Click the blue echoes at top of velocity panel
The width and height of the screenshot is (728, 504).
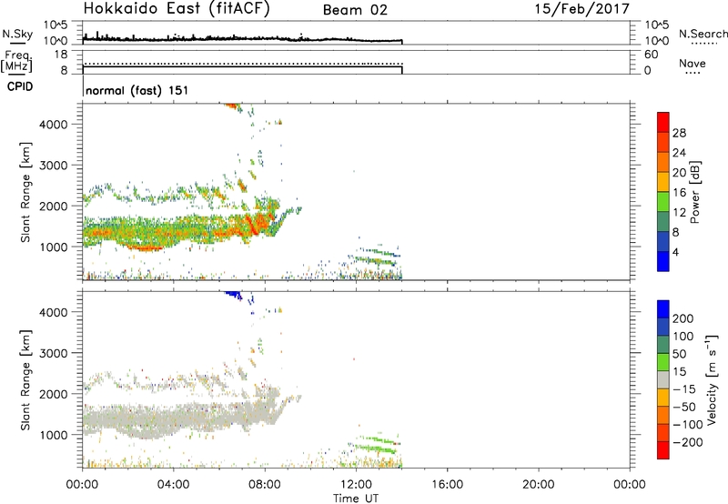click(x=233, y=295)
